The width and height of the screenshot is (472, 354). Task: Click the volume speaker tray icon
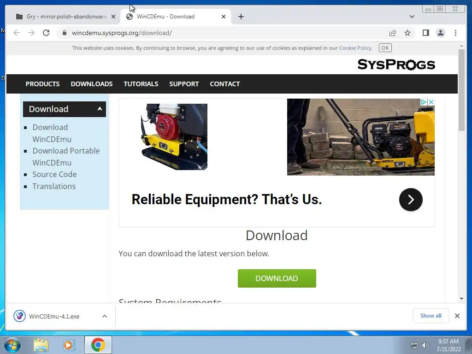(425, 345)
